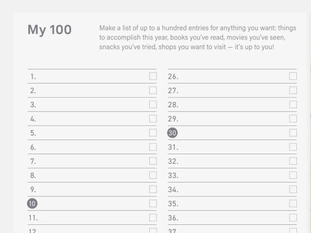Check the box on line 5
311x233 pixels.
[x=153, y=133]
